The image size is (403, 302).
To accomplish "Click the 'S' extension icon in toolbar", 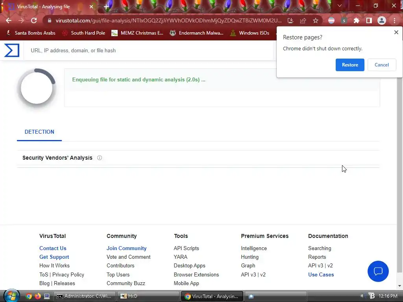I will pyautogui.click(x=344, y=20).
